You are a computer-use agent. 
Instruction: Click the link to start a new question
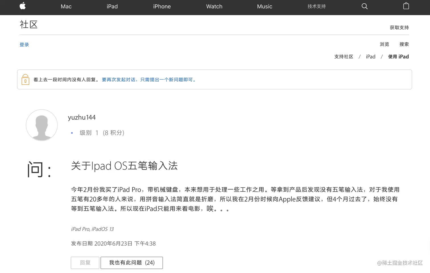[x=149, y=80]
